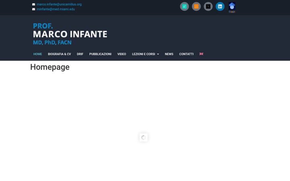The height and width of the screenshot is (181, 290).
Task: Click envelope icon beside miami.edu email
Action: [34, 9]
